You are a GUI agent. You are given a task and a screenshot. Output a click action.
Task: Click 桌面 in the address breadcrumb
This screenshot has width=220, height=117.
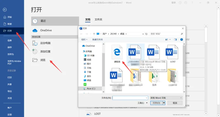click(122, 34)
